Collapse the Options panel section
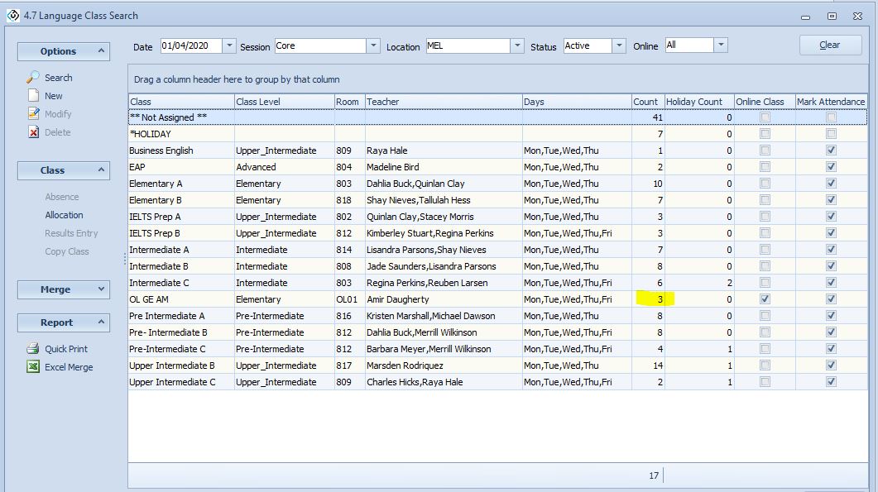The image size is (878, 492). (102, 51)
